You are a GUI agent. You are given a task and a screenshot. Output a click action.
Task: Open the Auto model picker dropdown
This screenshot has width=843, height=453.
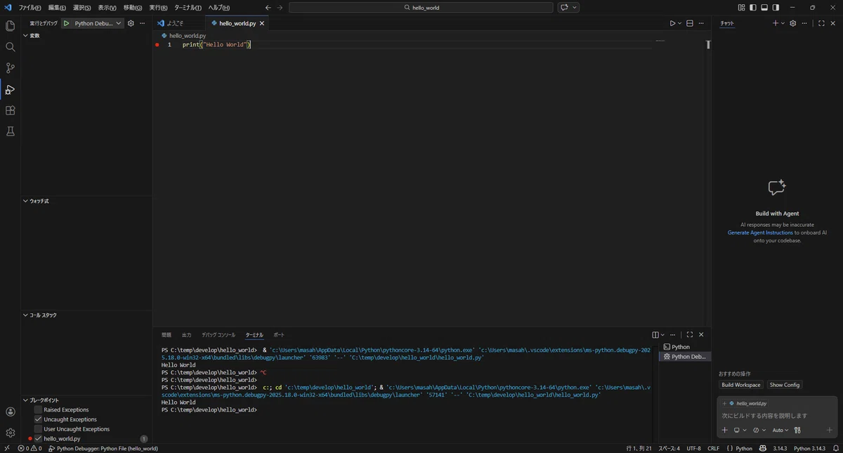(780, 430)
